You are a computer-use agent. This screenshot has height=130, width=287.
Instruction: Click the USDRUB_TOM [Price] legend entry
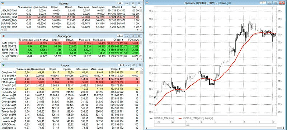pyautogui.click(x=162, y=118)
